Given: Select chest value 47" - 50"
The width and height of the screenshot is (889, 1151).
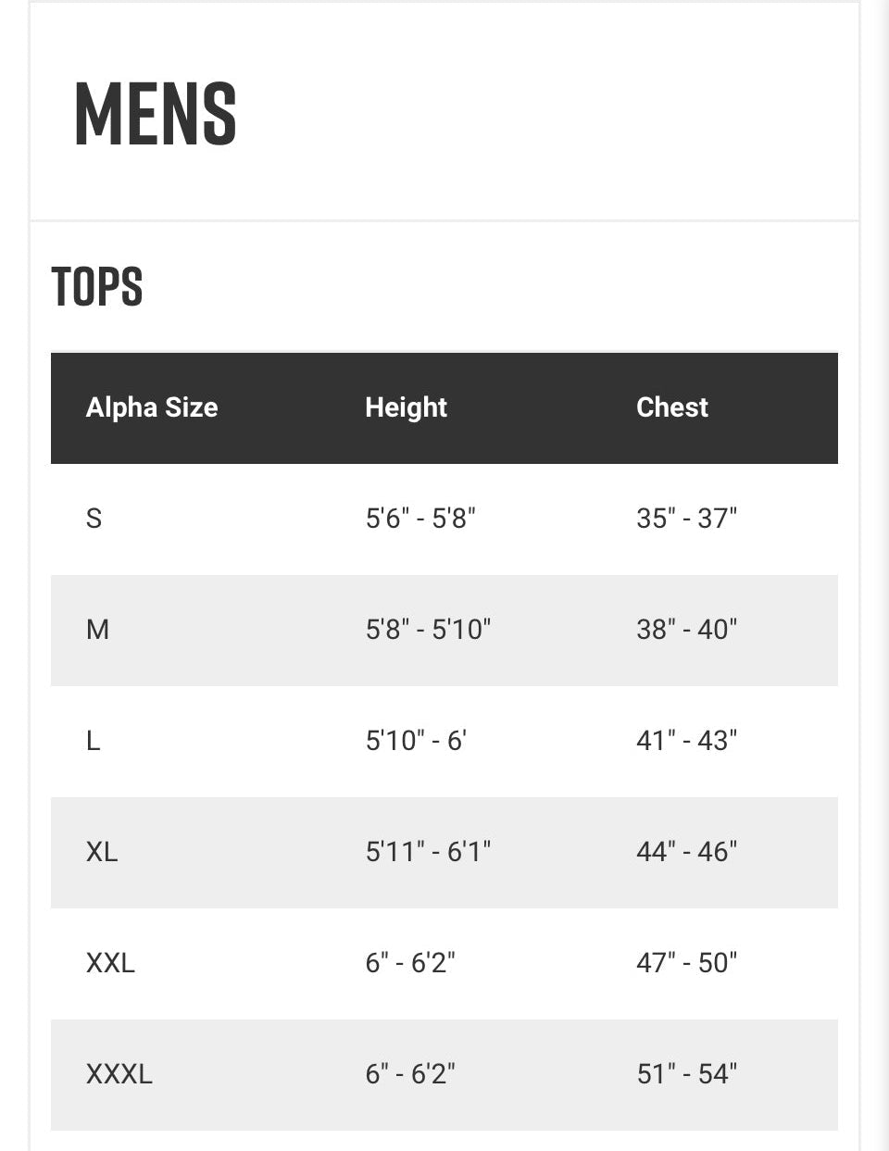Looking at the screenshot, I should [x=687, y=963].
